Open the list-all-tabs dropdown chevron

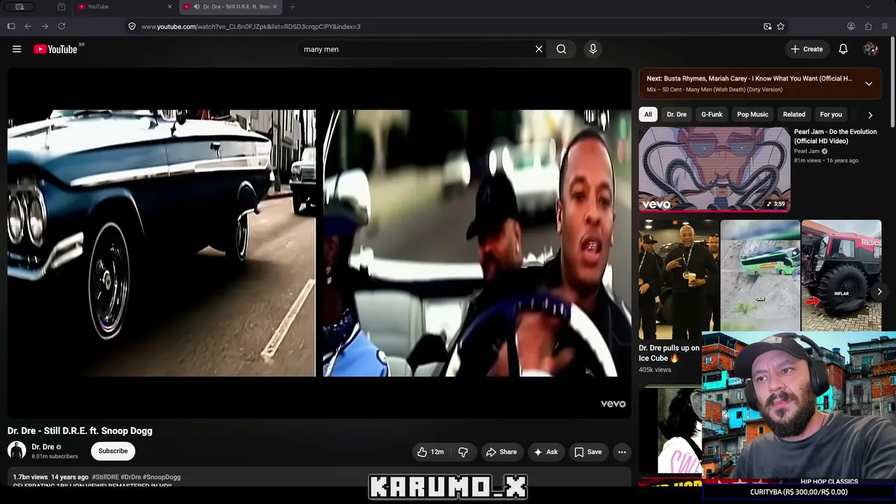[x=868, y=7]
